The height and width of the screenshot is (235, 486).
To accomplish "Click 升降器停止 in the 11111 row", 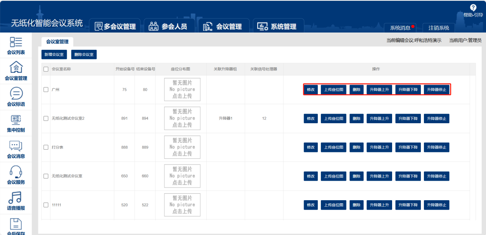I will (x=437, y=205).
